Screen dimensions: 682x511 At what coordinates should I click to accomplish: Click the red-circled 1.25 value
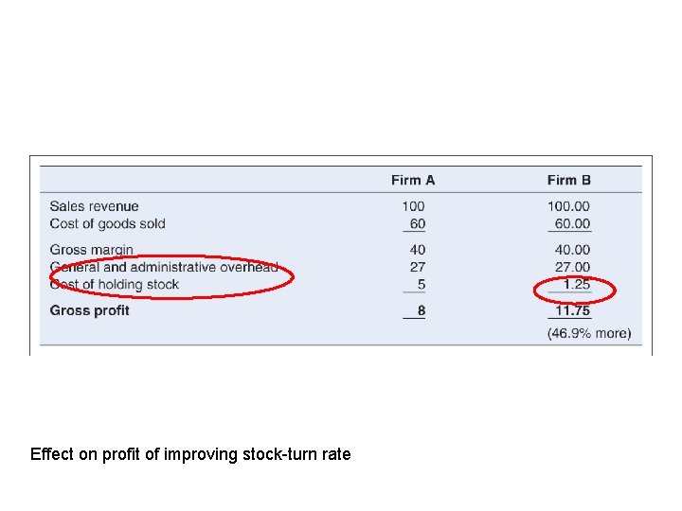[x=576, y=284]
